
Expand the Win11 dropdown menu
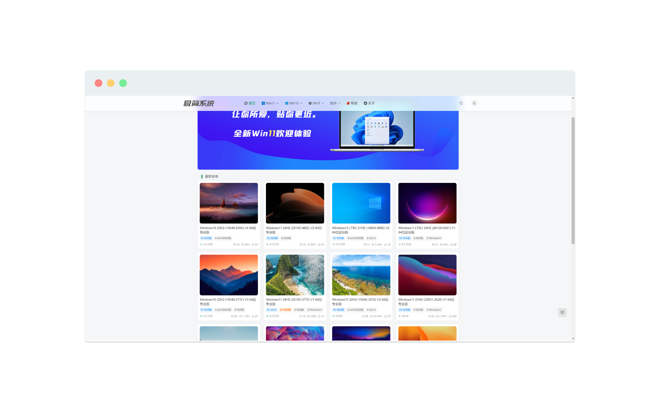[270, 103]
